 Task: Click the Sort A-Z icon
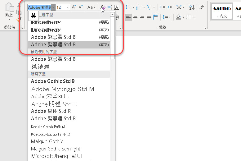(192, 7)
